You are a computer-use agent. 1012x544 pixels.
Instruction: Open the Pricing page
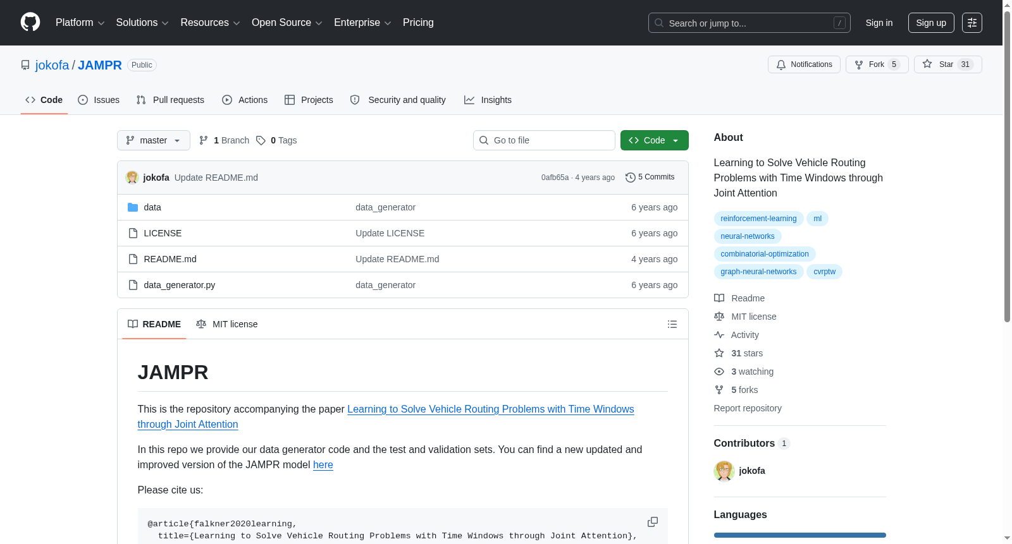tap(418, 23)
